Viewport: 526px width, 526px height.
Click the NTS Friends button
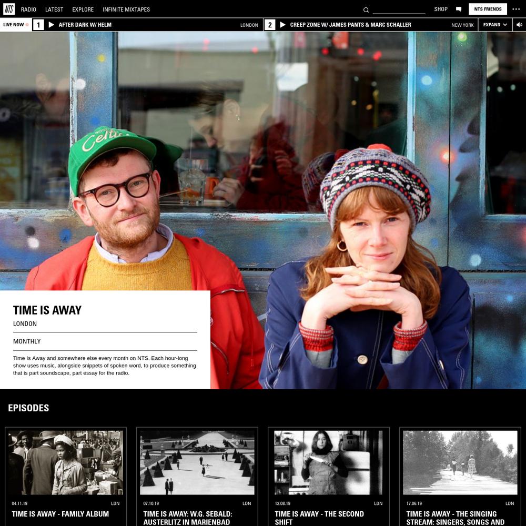tap(488, 9)
